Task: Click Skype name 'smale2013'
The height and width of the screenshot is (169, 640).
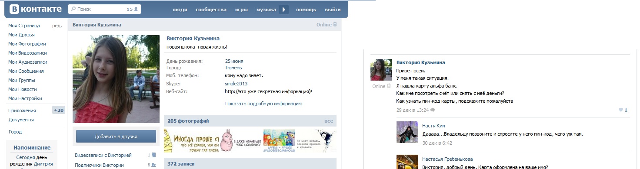Action: (x=236, y=84)
